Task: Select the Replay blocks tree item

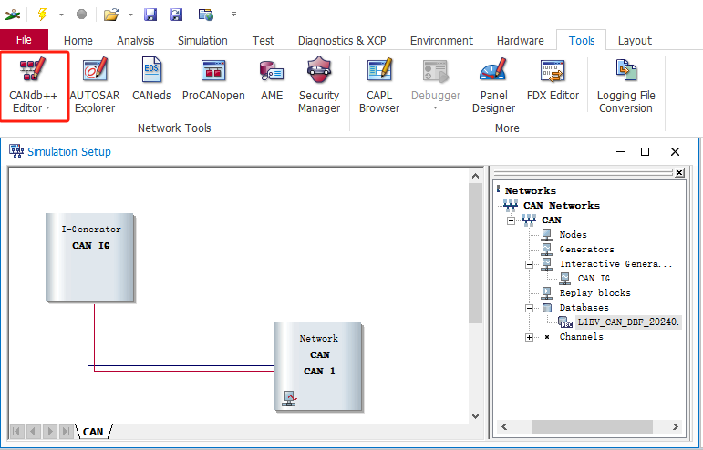Action: point(594,293)
